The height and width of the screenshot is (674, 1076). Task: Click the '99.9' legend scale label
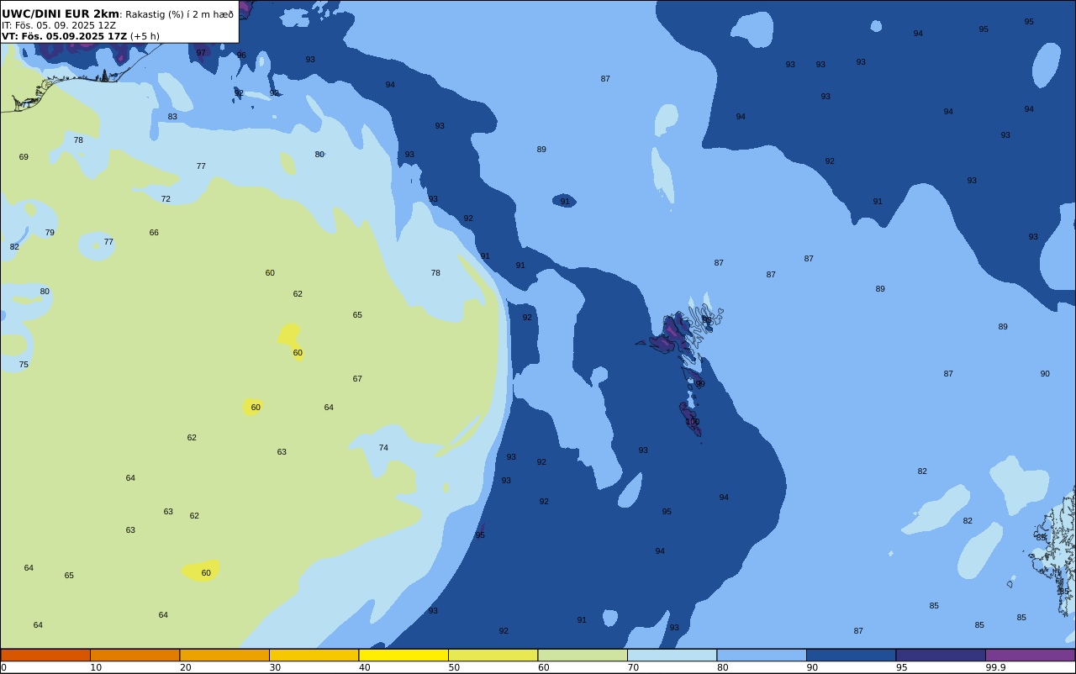point(996,667)
